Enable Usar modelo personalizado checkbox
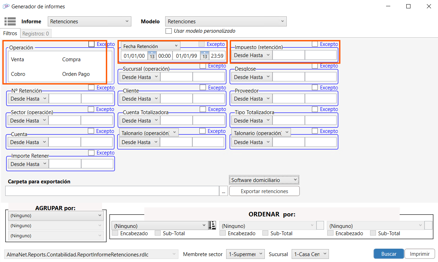Screen dimensions: 438x262 click(169, 31)
